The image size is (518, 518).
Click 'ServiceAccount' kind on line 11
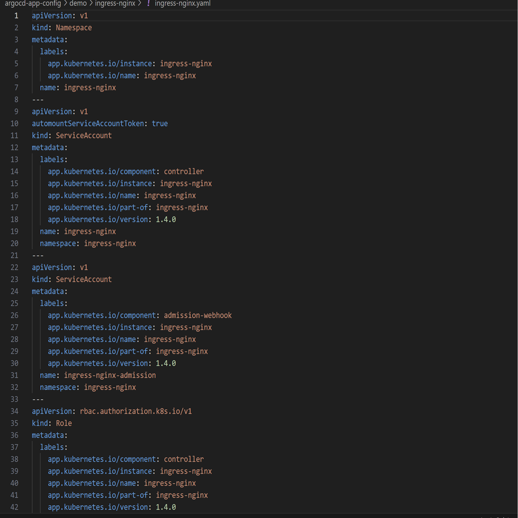click(84, 135)
